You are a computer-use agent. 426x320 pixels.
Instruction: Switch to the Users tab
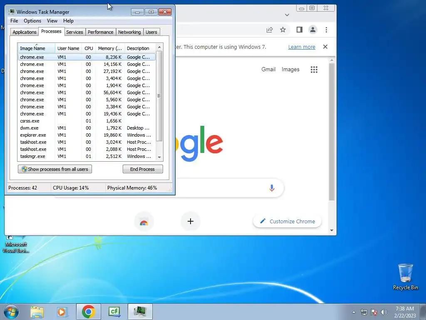(x=151, y=32)
